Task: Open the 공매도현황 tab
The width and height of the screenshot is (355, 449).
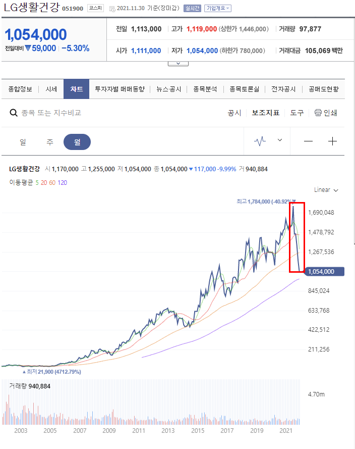Action: (324, 89)
